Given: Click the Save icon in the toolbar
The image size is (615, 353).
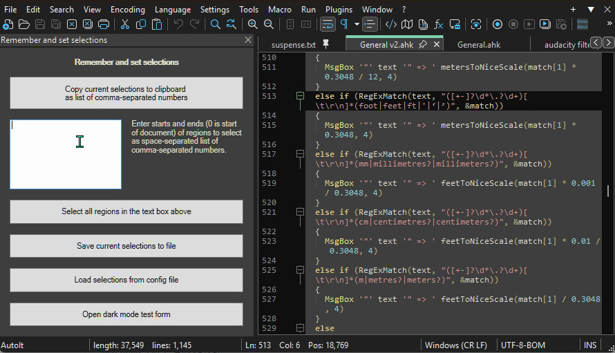Looking at the screenshot, I should [x=40, y=24].
